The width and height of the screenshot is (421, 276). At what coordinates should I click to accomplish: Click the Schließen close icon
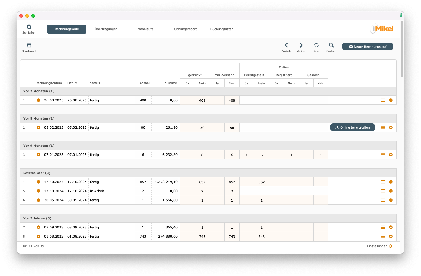(29, 27)
